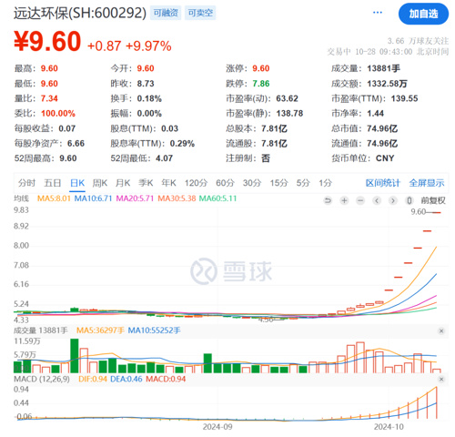Click the 2024-10 date axis label
The width and height of the screenshot is (455, 437).
389,427
